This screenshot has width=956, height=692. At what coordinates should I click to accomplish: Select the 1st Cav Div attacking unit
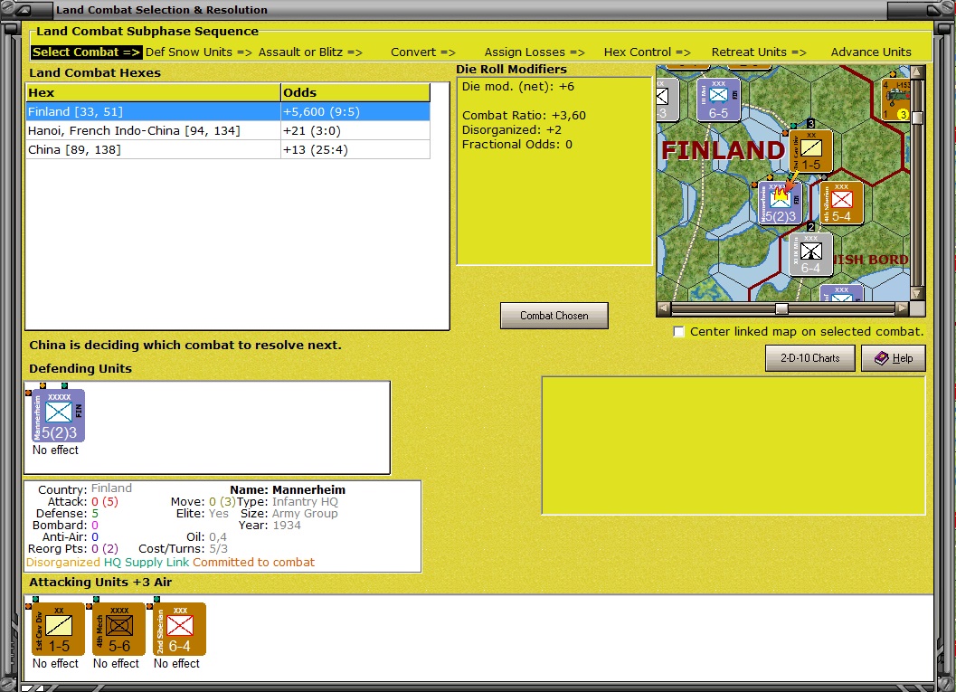58,630
